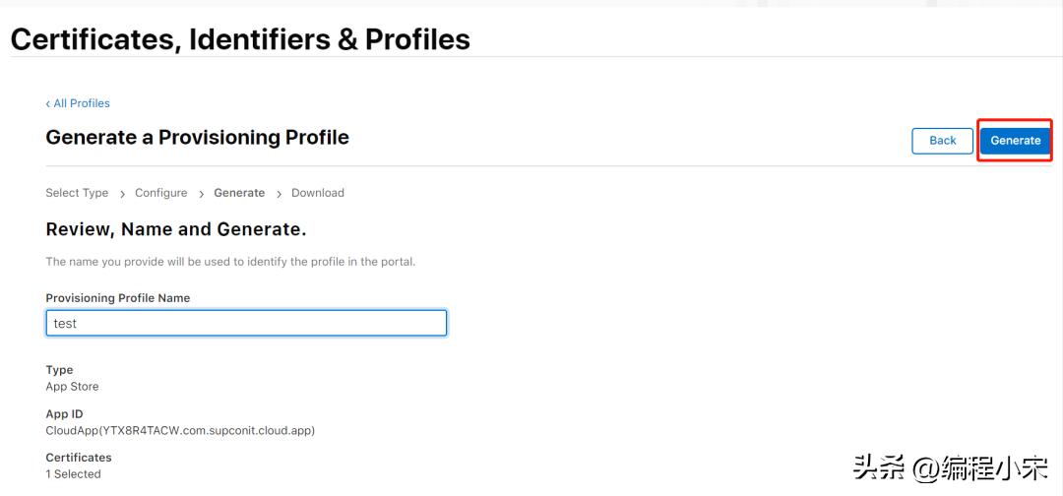The width and height of the screenshot is (1063, 496).
Task: Go to the Select Type step
Action: click(x=77, y=193)
